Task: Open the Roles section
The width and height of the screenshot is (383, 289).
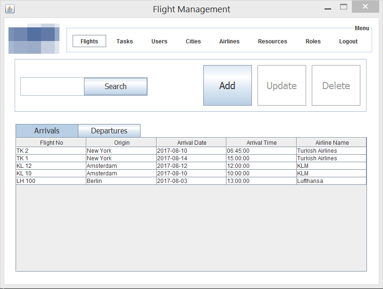Action: 313,41
